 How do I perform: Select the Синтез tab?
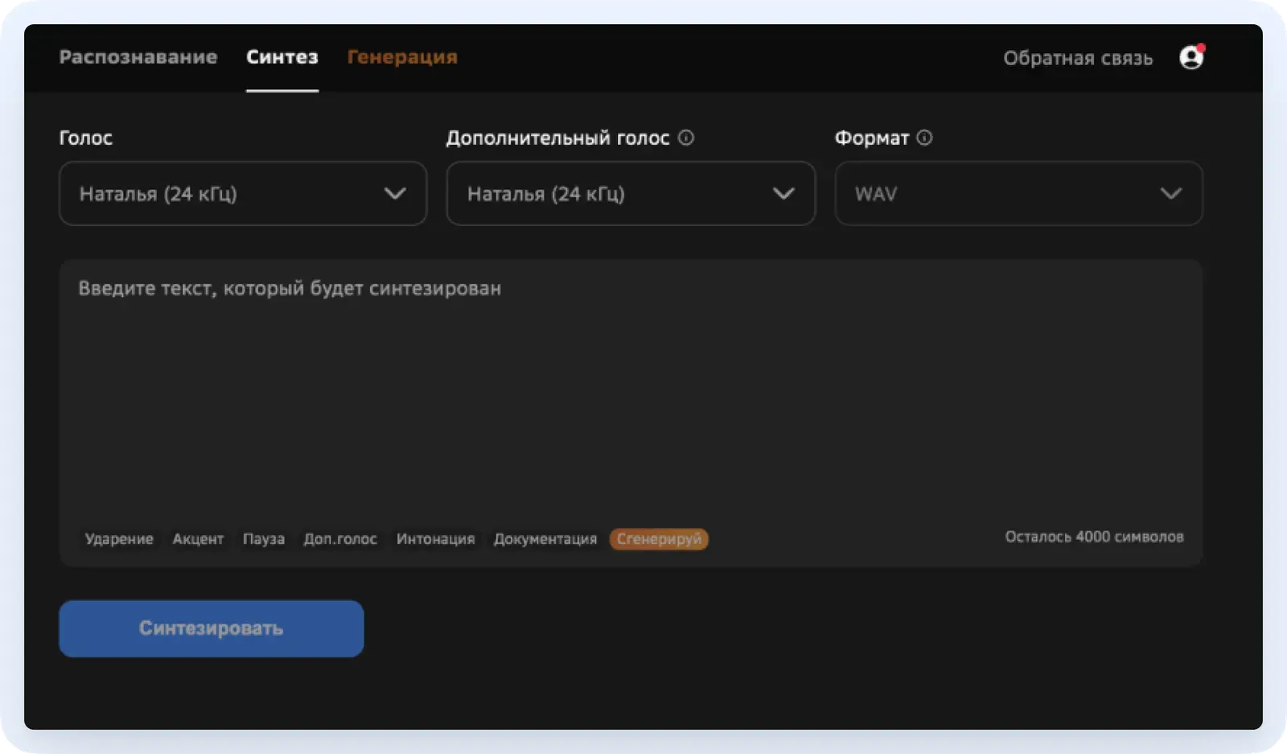pos(282,57)
